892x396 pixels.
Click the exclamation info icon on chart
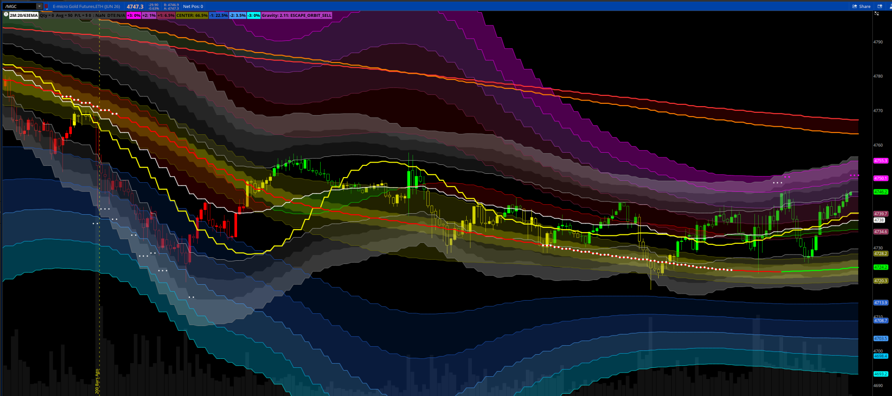click(x=6, y=15)
